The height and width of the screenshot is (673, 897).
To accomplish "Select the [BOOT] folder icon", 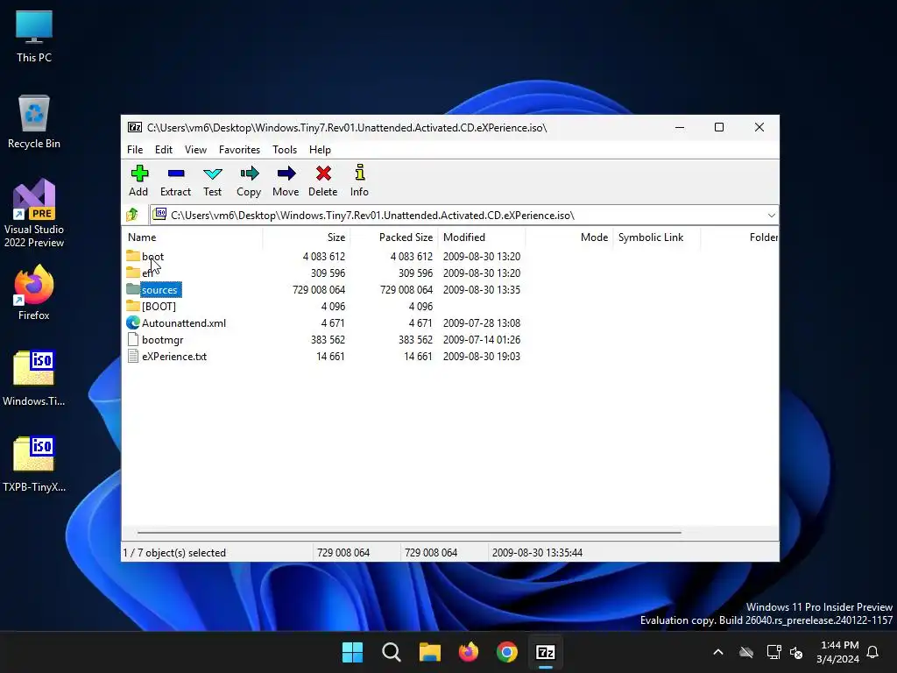I will (133, 306).
